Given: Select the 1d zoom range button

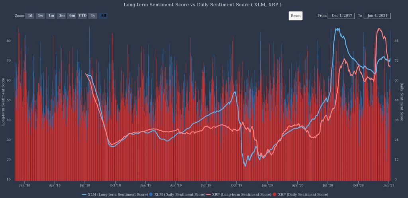Looking at the screenshot, I should (x=29, y=16).
